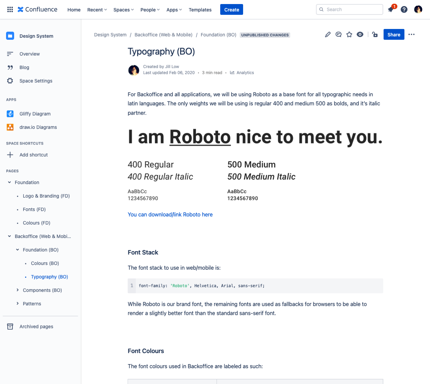Open Blog in the sidebar
Screen dimensions: 430x384
(24, 67)
